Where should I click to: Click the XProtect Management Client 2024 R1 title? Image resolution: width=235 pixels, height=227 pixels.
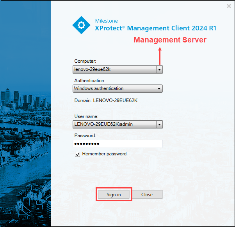[x=155, y=28]
